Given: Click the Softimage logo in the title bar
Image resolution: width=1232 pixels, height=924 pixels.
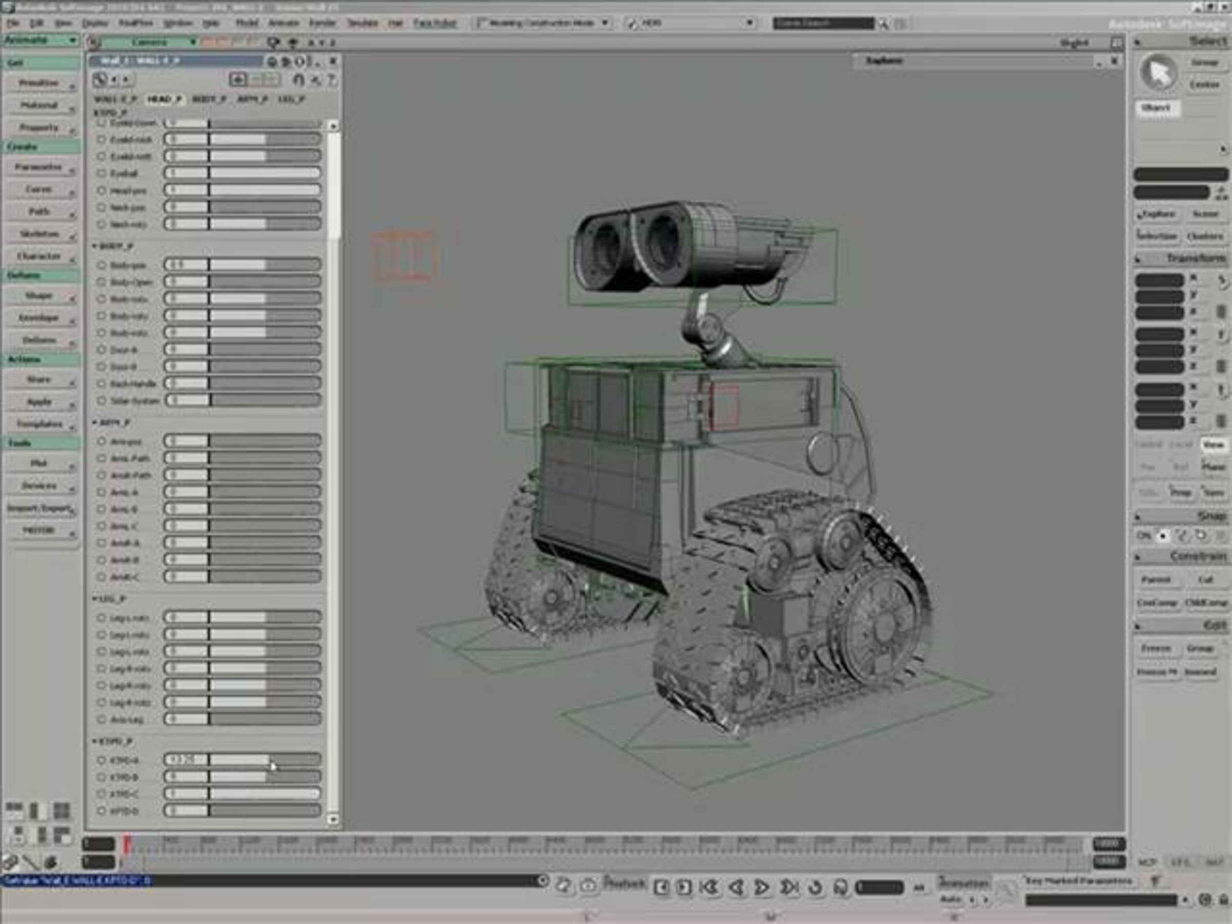Looking at the screenshot, I should pyautogui.click(x=7, y=7).
